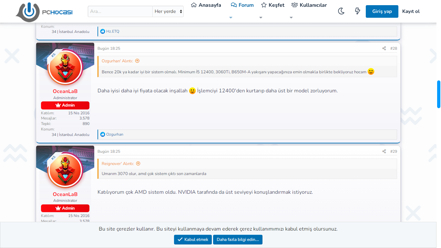Expand the Kullanıcılar menu arrow

[x=291, y=18]
